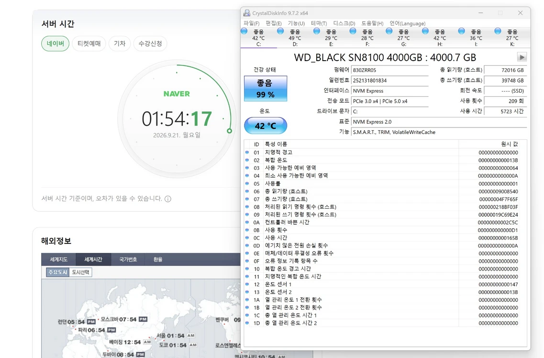Select the 네이버 server time chip
This screenshot has height=358, width=544.
(55, 43)
